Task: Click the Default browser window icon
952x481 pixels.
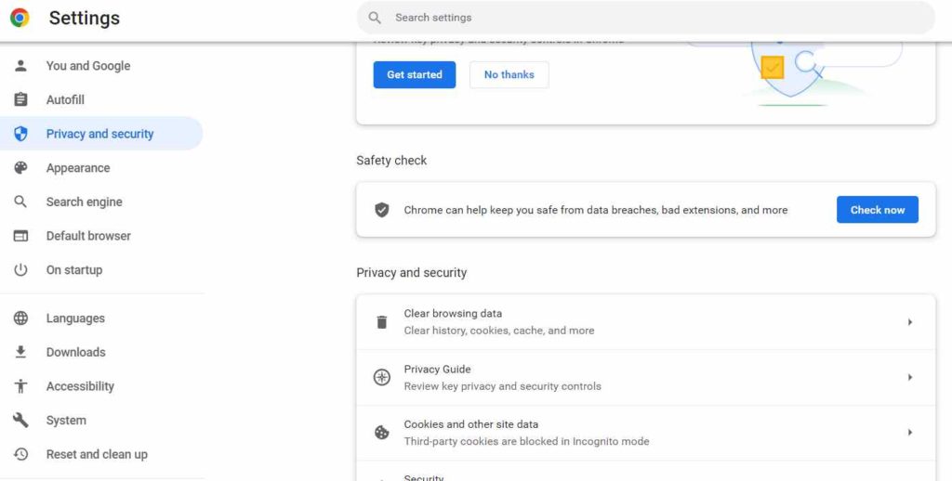Action: coord(20,236)
